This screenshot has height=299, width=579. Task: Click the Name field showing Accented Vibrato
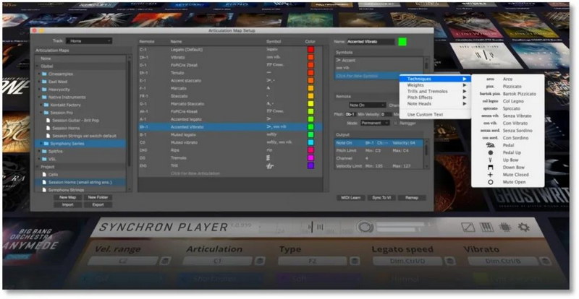[371, 42]
